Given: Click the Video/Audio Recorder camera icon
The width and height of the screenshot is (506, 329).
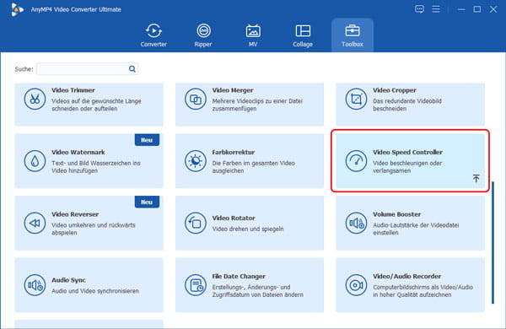Looking at the screenshot, I should 356,285.
